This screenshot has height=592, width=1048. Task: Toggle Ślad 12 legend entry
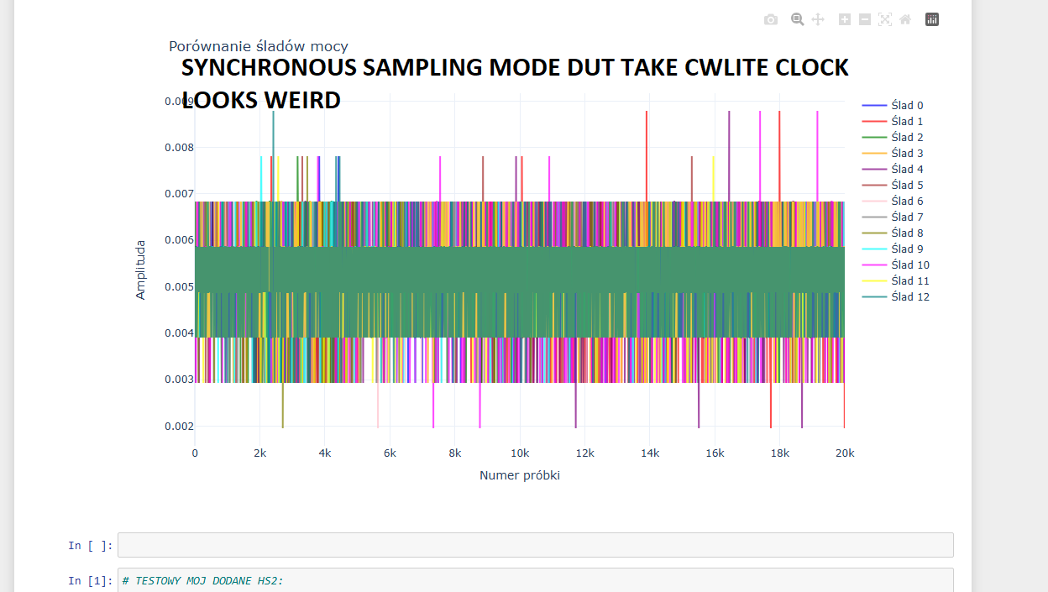(909, 297)
